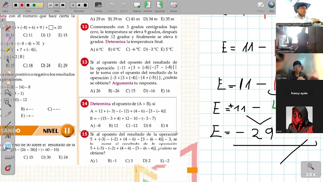Screen dimensions: 323x182
Task: Select the pink eraser in side palette
Action: tap(8, 39)
